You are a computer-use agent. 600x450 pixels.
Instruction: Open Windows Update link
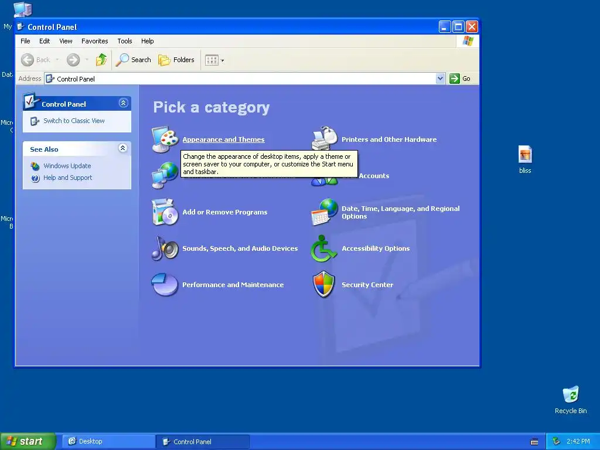[67, 166]
